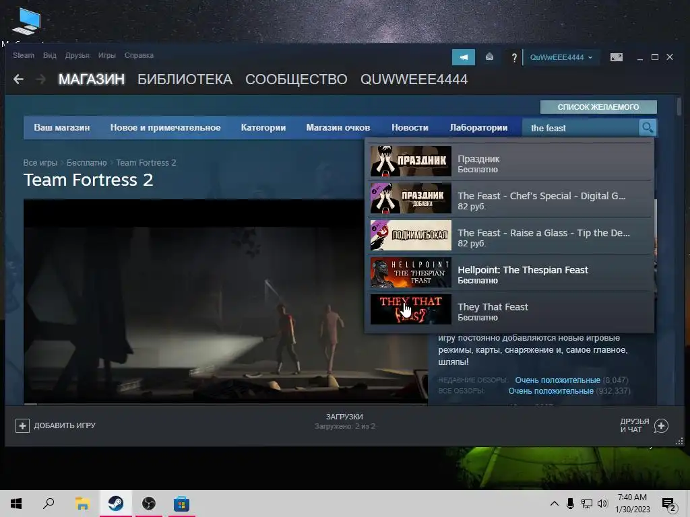
Task: Show hidden tray icons chevron
Action: (555, 504)
